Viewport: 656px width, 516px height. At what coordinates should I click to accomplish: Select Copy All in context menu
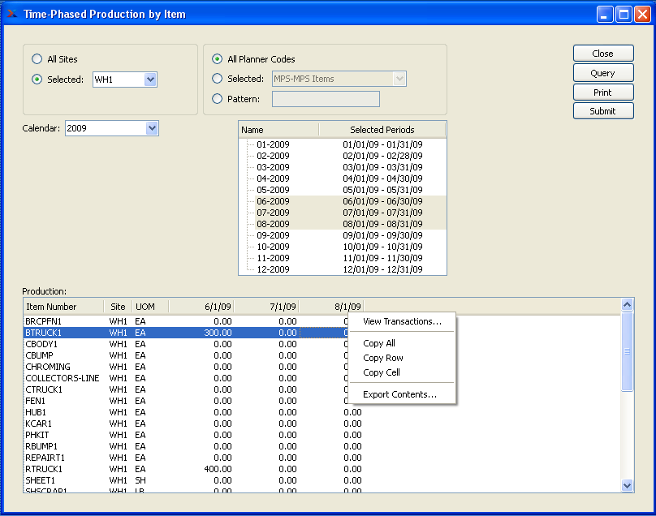[x=379, y=343]
